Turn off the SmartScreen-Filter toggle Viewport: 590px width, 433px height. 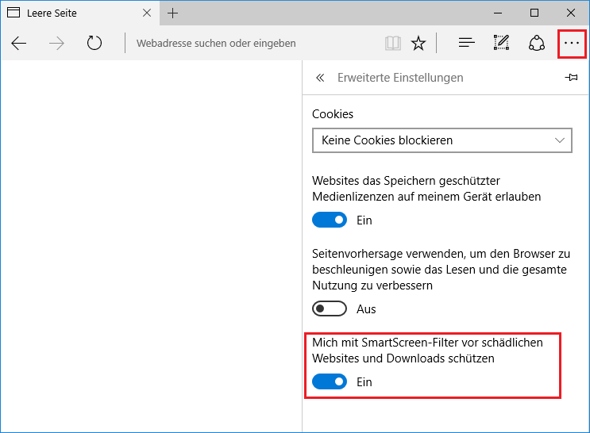point(330,382)
